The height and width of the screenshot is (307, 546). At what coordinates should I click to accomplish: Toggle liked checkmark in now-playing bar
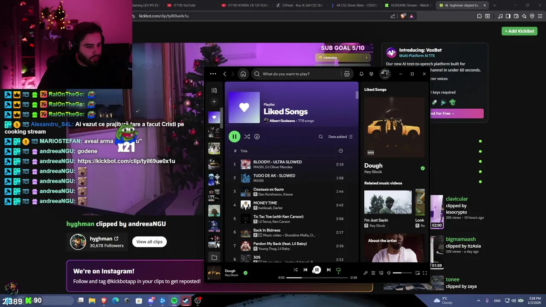pos(245,273)
